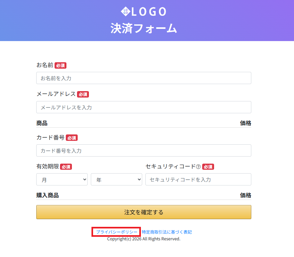Open the 特定商取引法に基づく表記 link
294x257 pixels.
click(167, 232)
